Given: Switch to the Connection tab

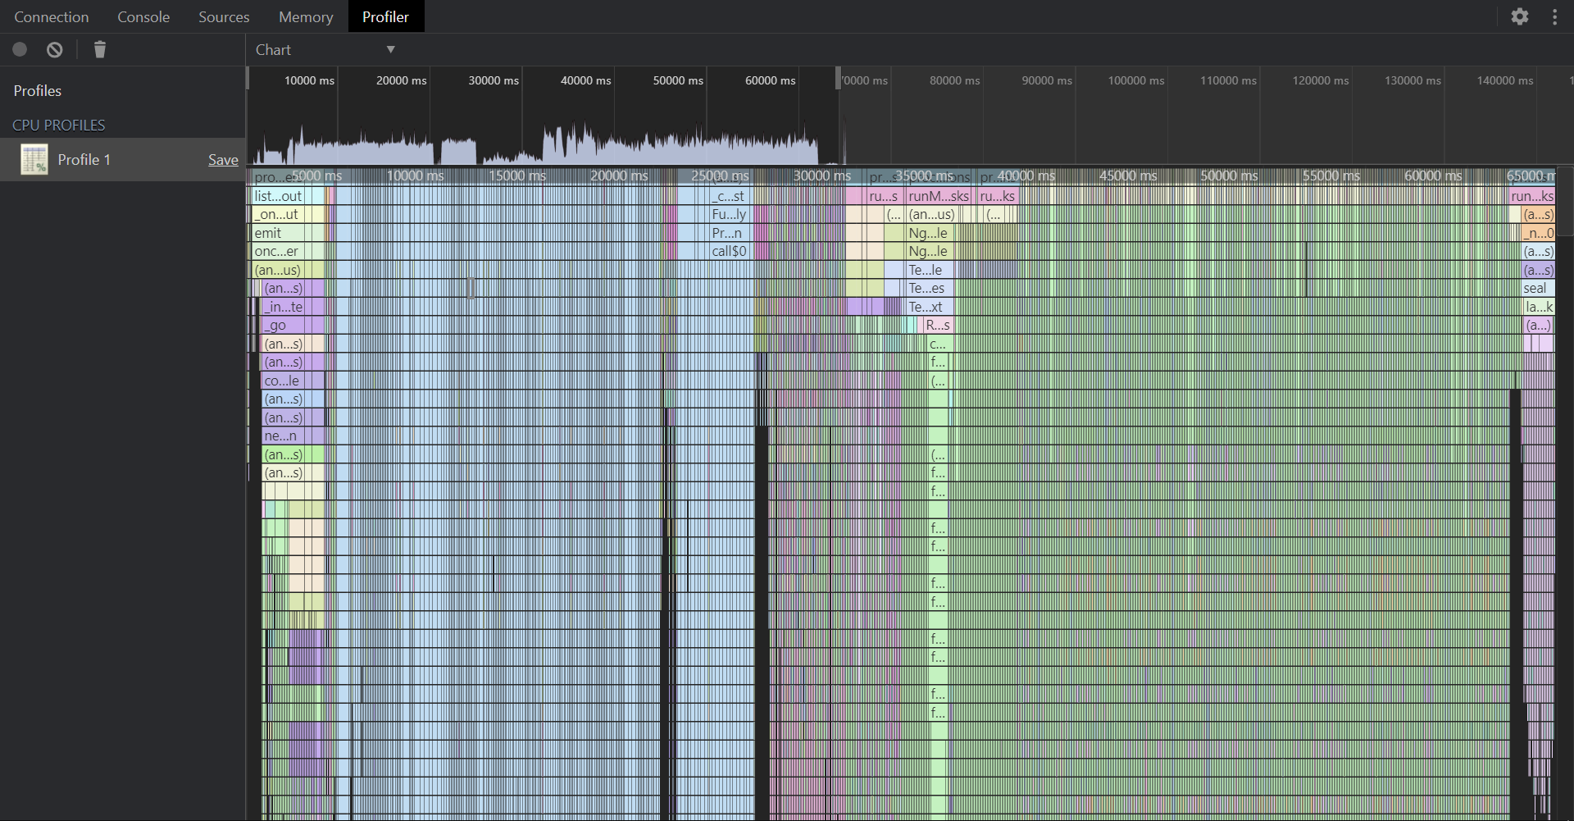Looking at the screenshot, I should coord(51,16).
